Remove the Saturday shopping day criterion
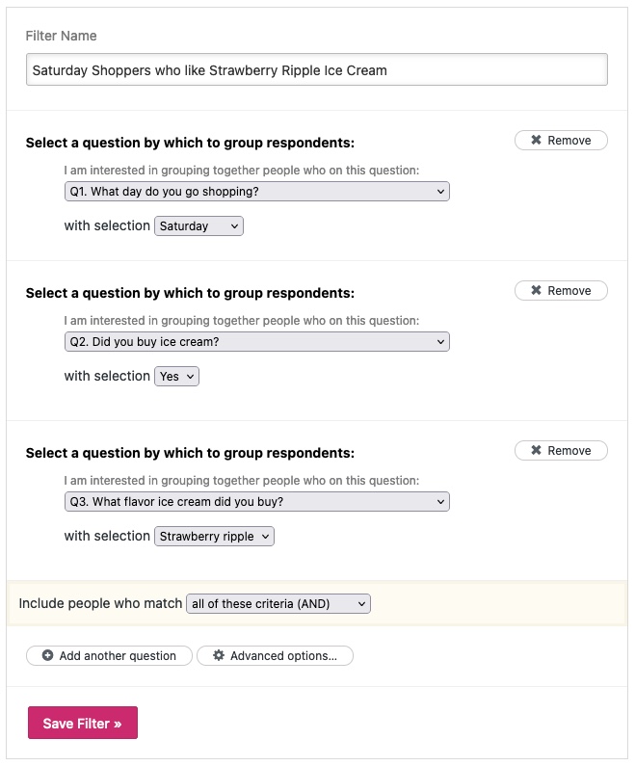The height and width of the screenshot is (766, 635). click(x=561, y=141)
